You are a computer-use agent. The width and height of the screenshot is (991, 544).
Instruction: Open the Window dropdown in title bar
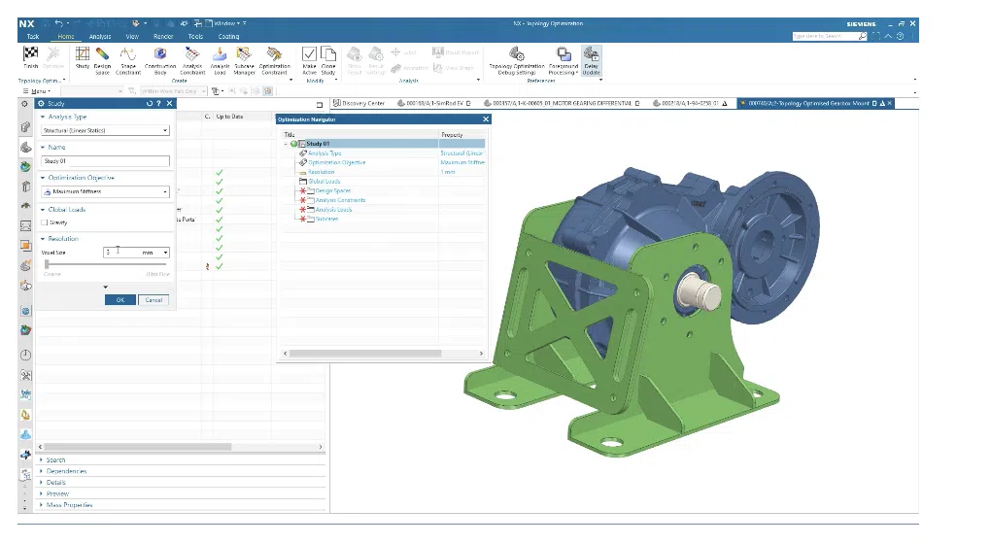(x=226, y=23)
